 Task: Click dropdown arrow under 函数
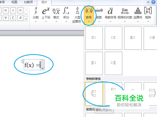(99, 21)
